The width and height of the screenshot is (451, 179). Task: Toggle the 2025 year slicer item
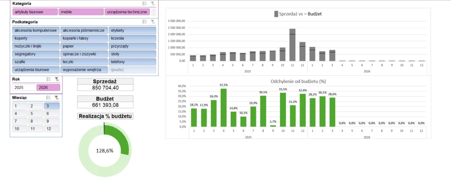click(x=23, y=87)
